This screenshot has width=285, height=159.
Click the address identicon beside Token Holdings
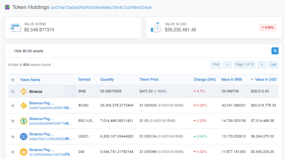tap(7, 7)
